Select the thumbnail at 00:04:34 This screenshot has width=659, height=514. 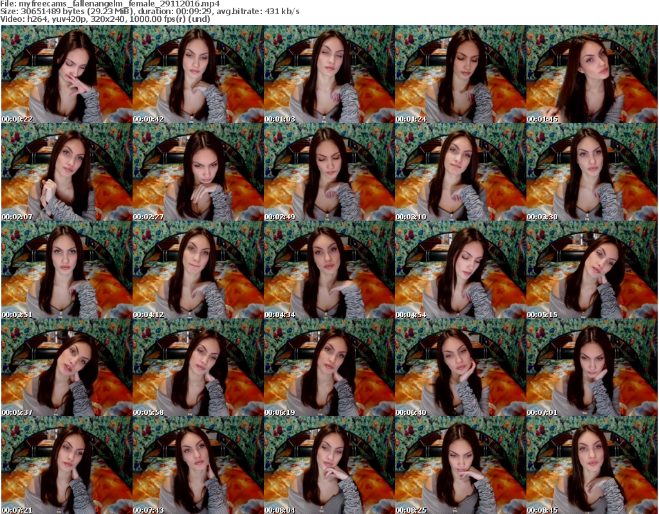[329, 270]
